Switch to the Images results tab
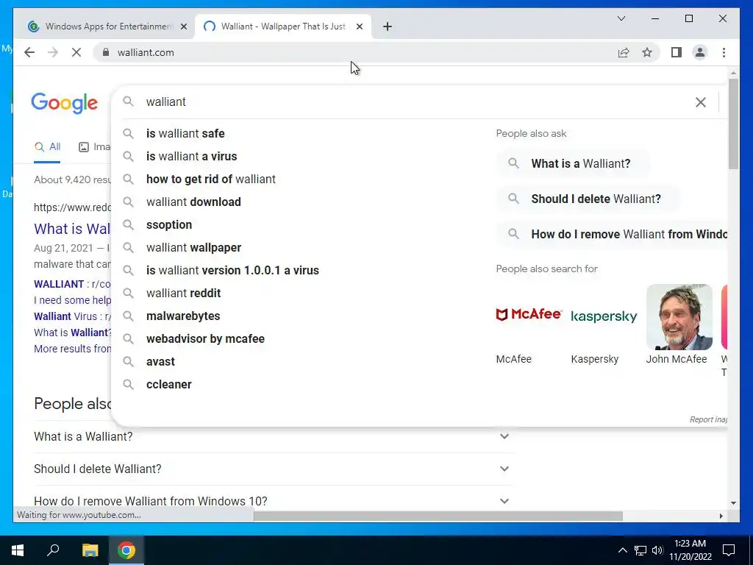This screenshot has width=753, height=565. pyautogui.click(x=95, y=147)
